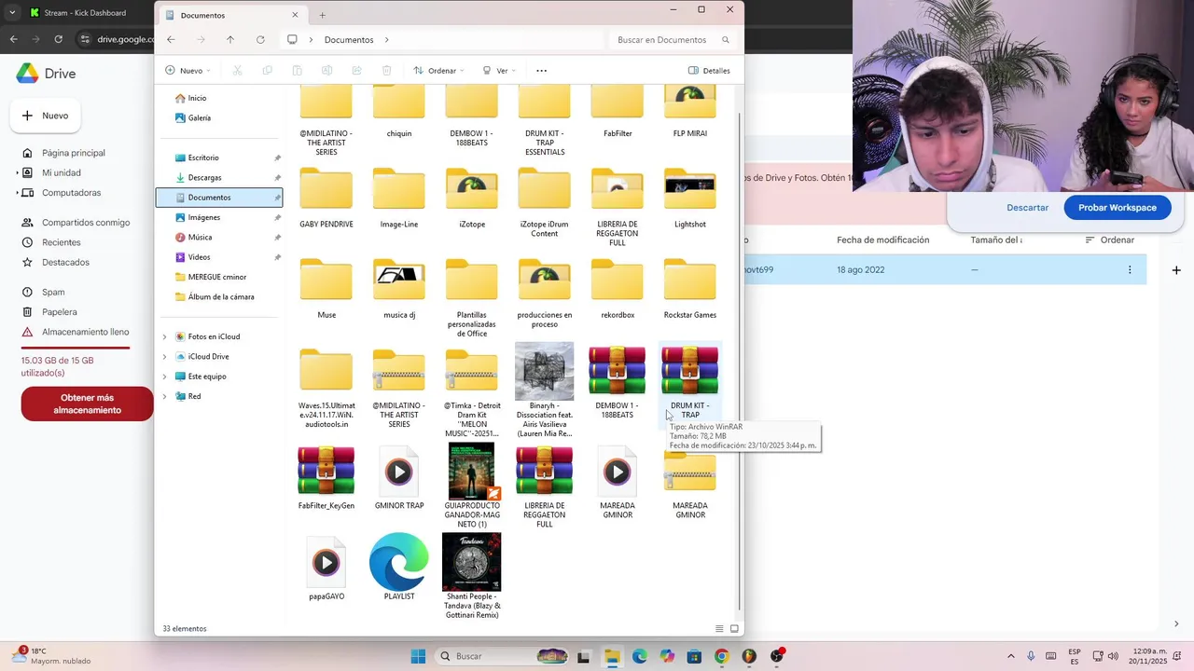1194x671 pixels.
Task: Switch to large icons view in status bar
Action: (735, 629)
